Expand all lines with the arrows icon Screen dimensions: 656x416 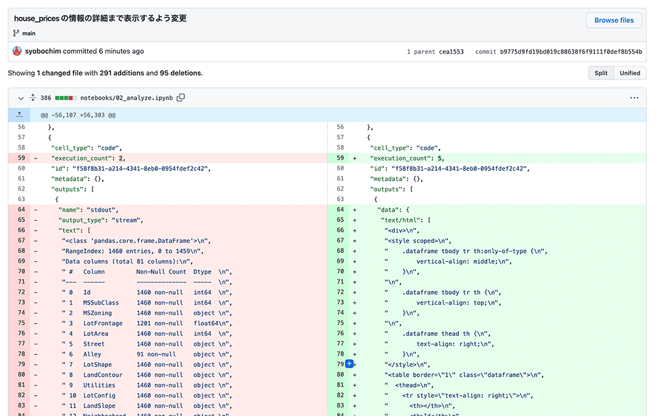[x=33, y=98]
